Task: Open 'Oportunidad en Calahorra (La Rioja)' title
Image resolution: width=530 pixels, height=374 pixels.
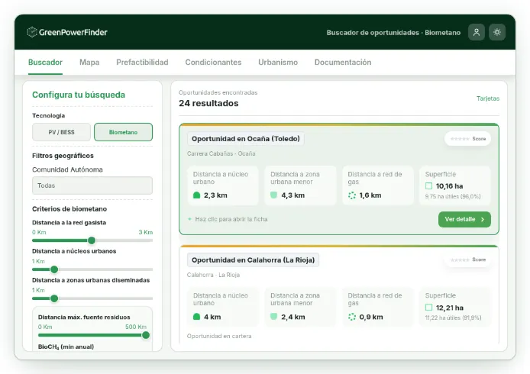Action: (254, 260)
